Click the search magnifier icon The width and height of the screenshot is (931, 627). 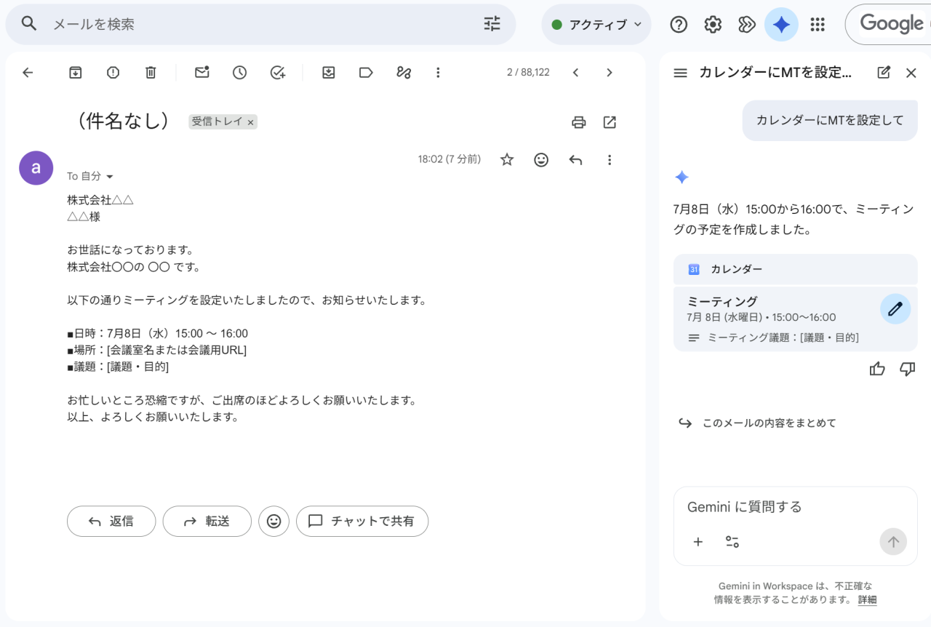29,24
